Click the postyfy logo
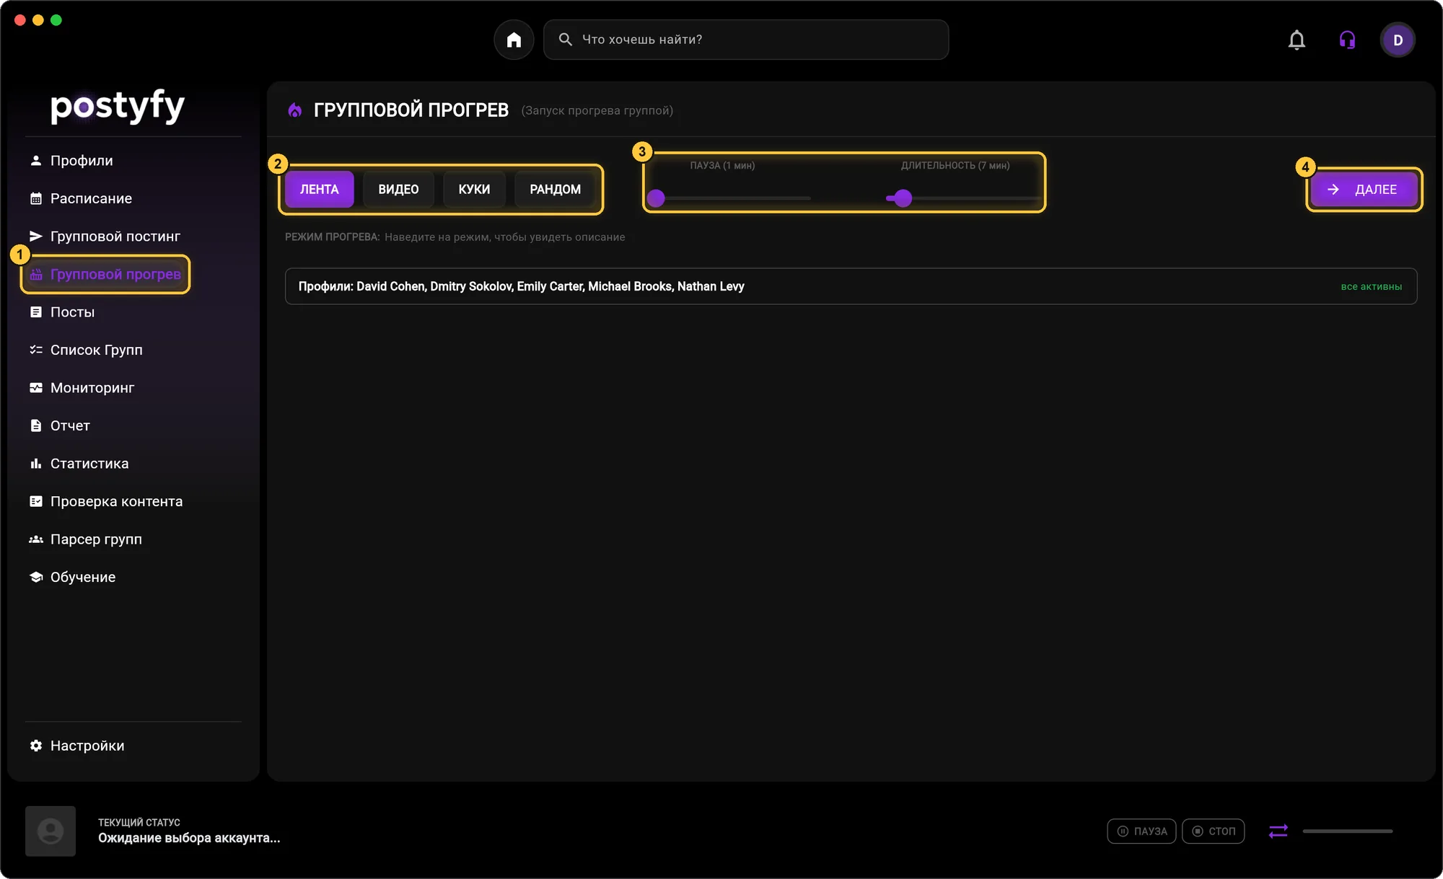 pos(118,107)
